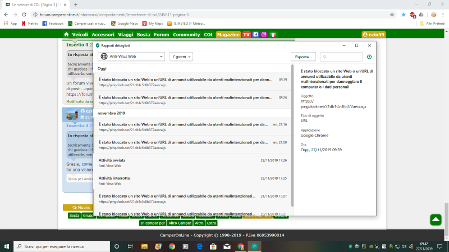Go to the Forum menu item
The width and height of the screenshot is (449, 252).
(162, 35)
